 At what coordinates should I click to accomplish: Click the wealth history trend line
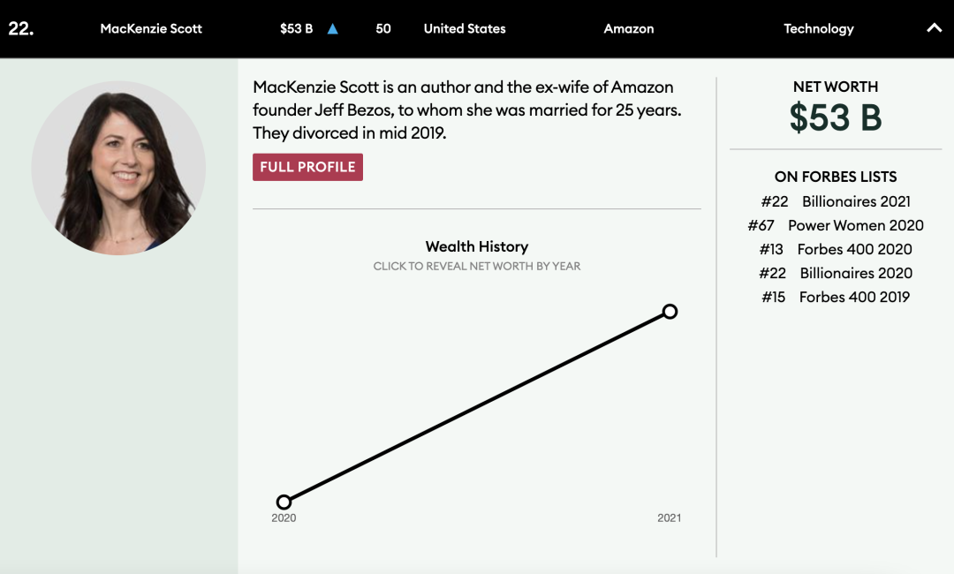[477, 406]
